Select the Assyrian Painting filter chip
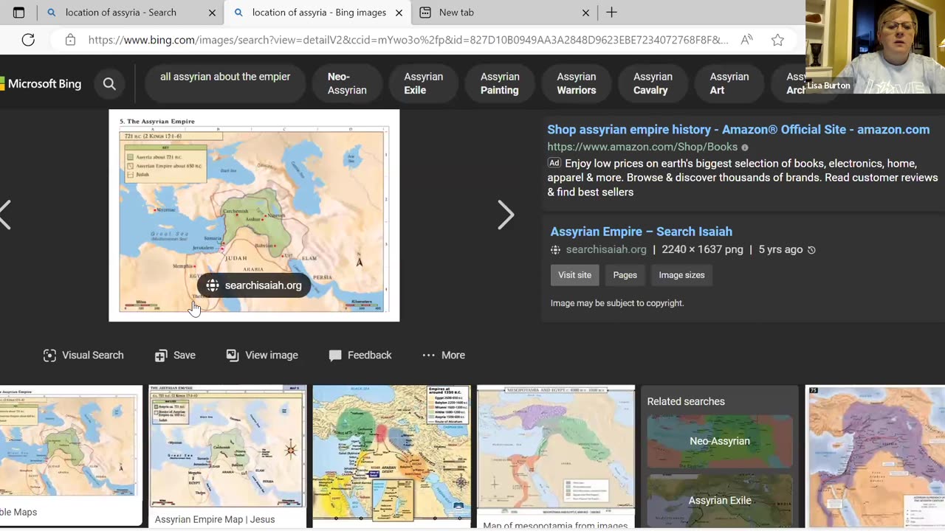This screenshot has height=531, width=945. pos(500,83)
